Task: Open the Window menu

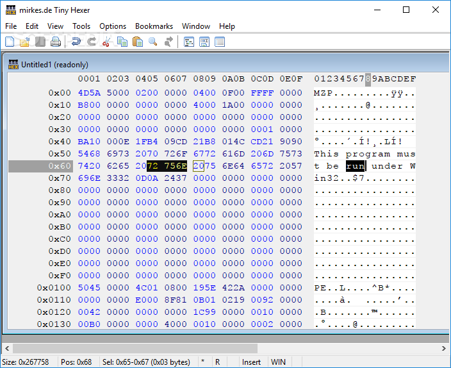Action: click(196, 26)
